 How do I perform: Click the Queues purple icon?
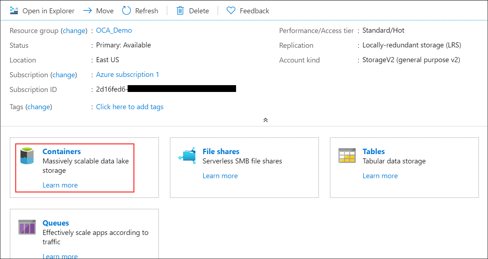pos(27,227)
